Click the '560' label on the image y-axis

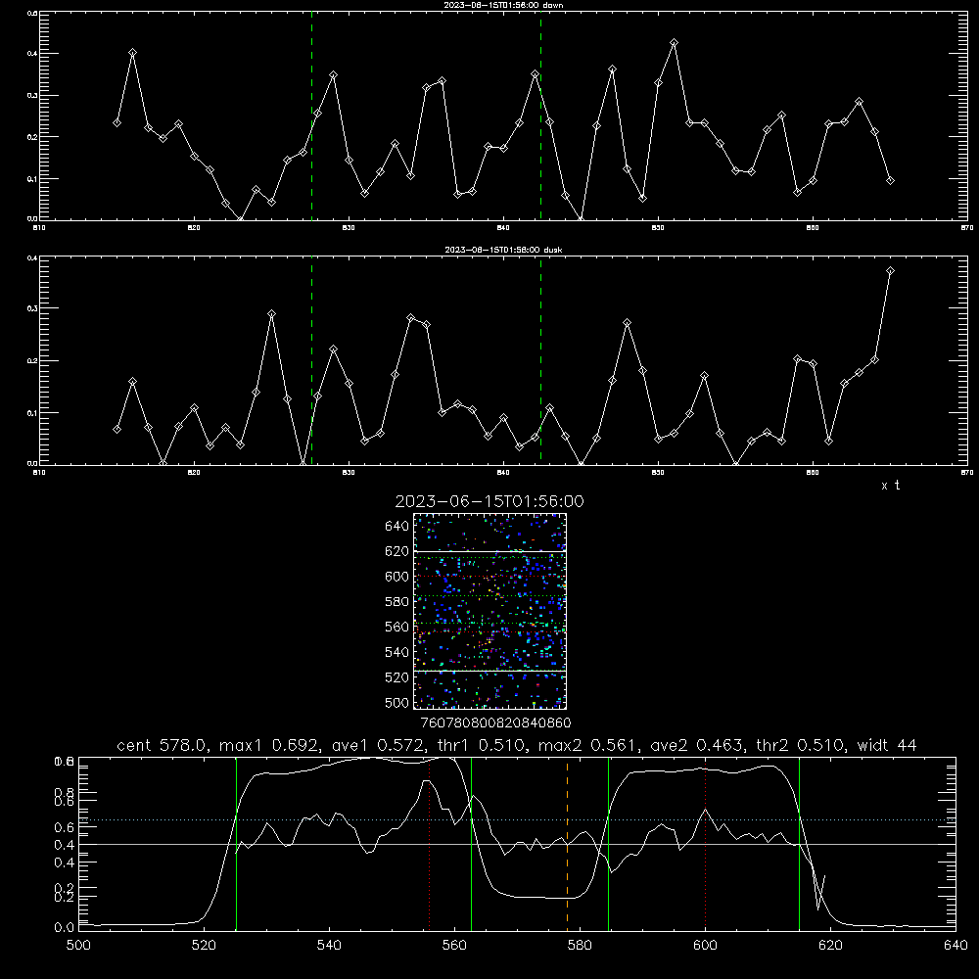[x=397, y=627]
